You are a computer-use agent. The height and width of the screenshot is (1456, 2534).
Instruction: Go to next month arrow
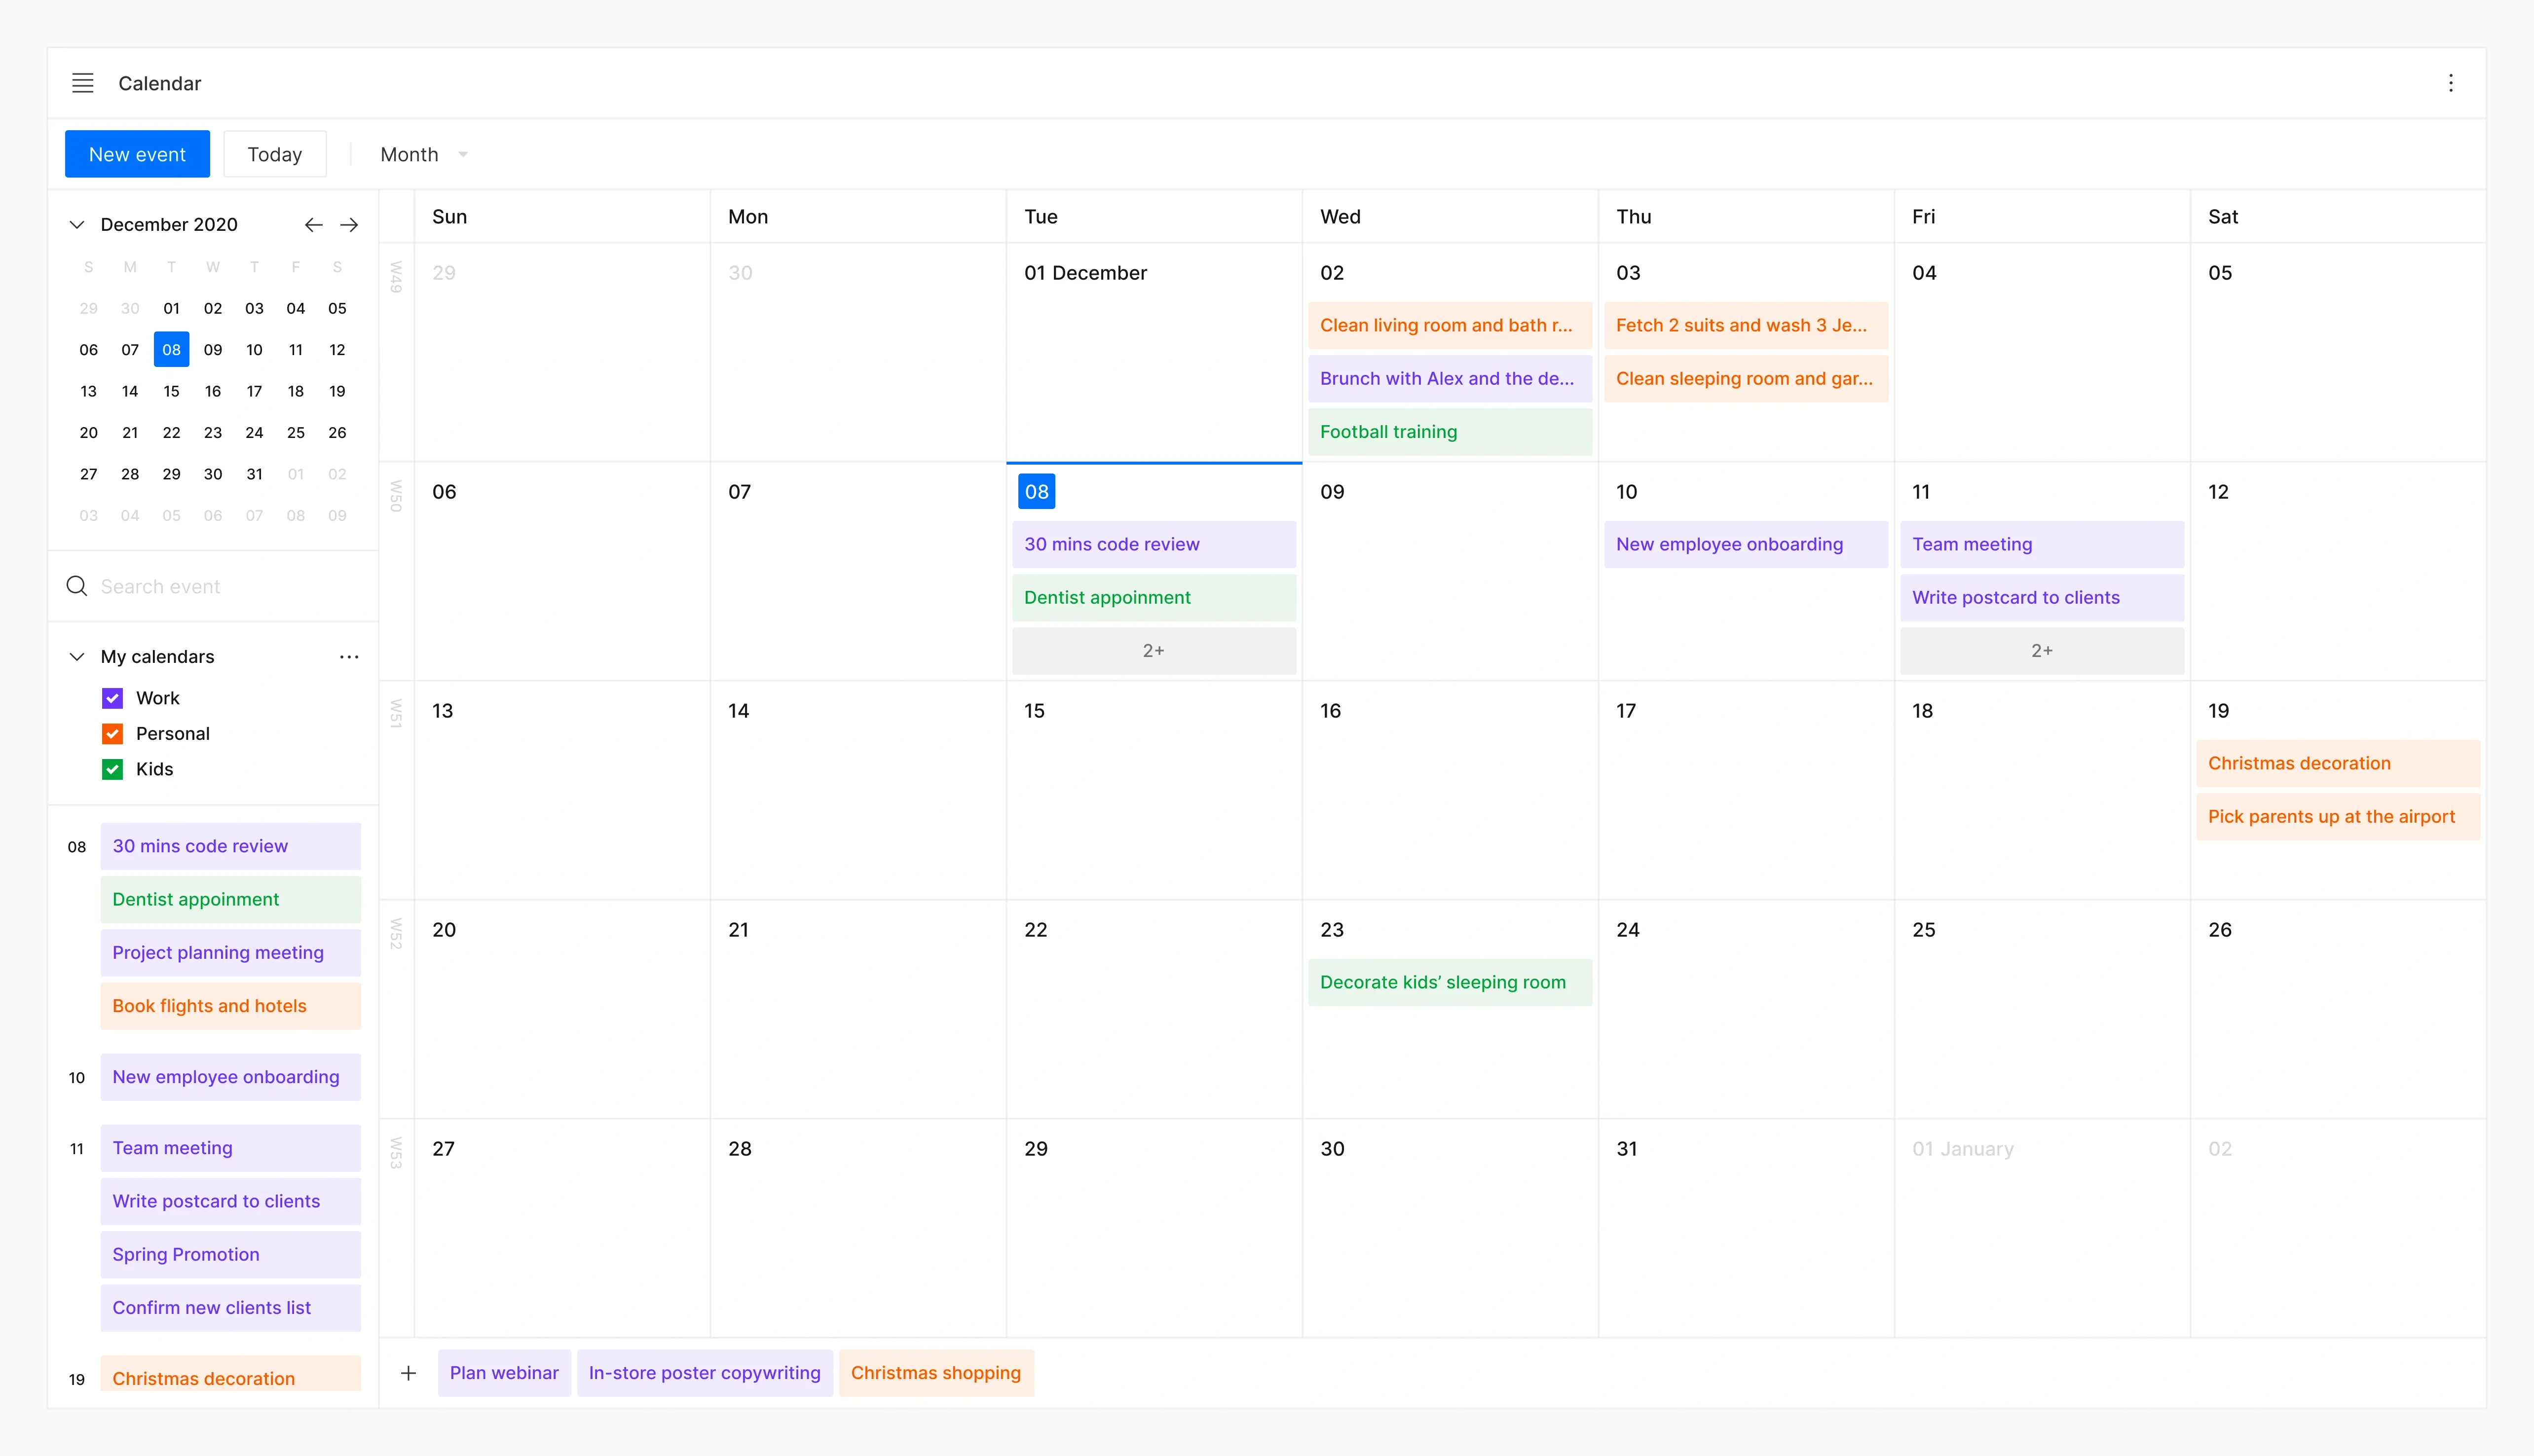pyautogui.click(x=349, y=225)
